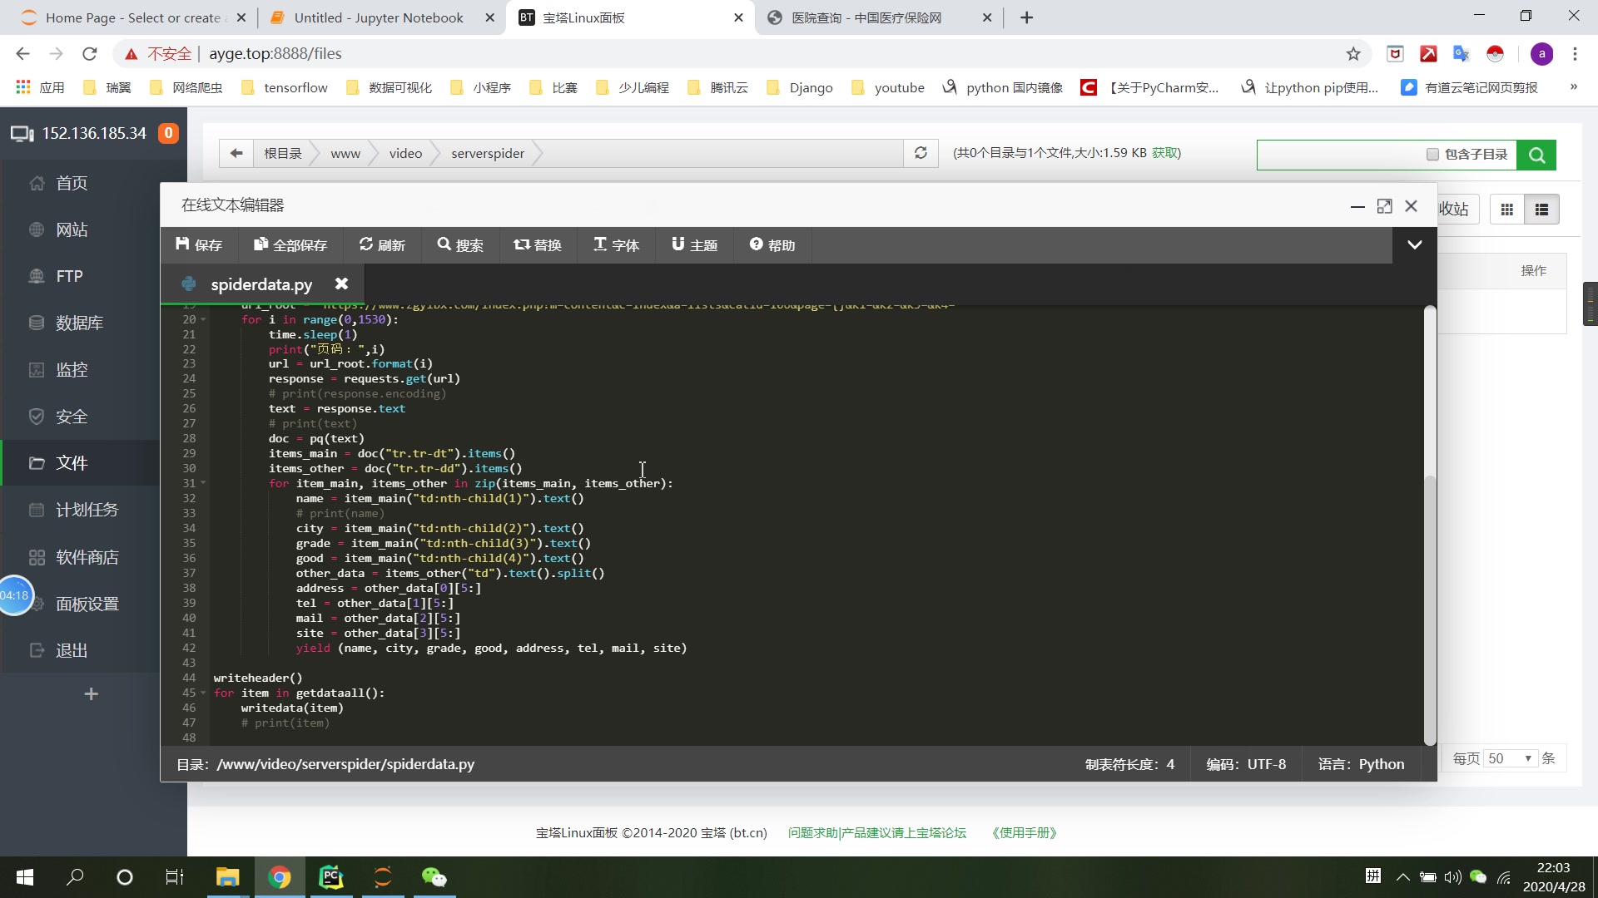1598x898 pixels.
Task: Collapse code fold arrow at line 20
Action: coord(204,319)
